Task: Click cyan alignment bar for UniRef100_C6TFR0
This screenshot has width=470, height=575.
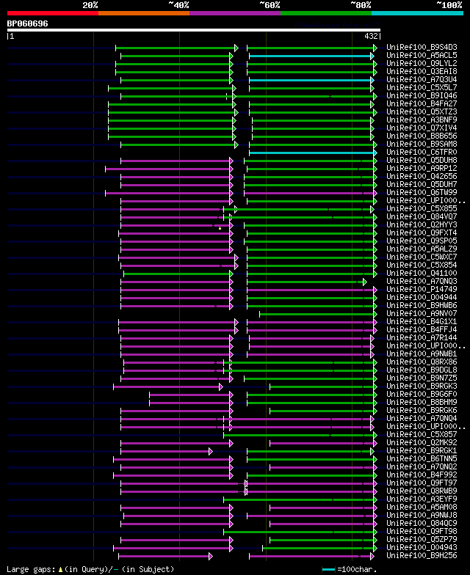Action: (313, 153)
